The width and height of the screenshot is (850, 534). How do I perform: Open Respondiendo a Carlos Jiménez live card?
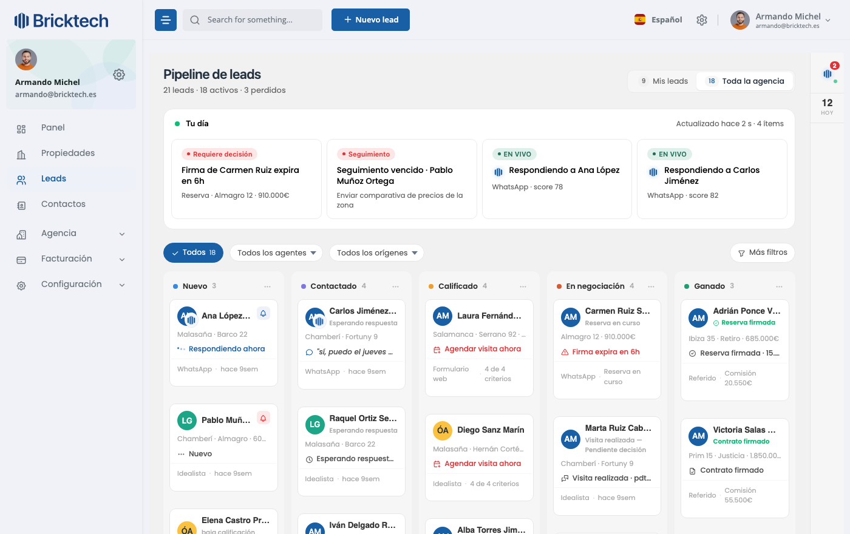712,179
